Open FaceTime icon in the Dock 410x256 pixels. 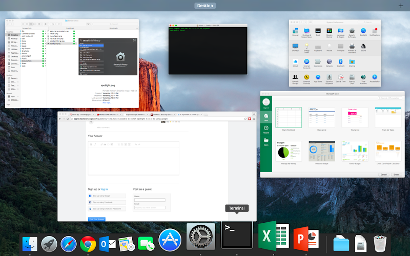coord(146,244)
